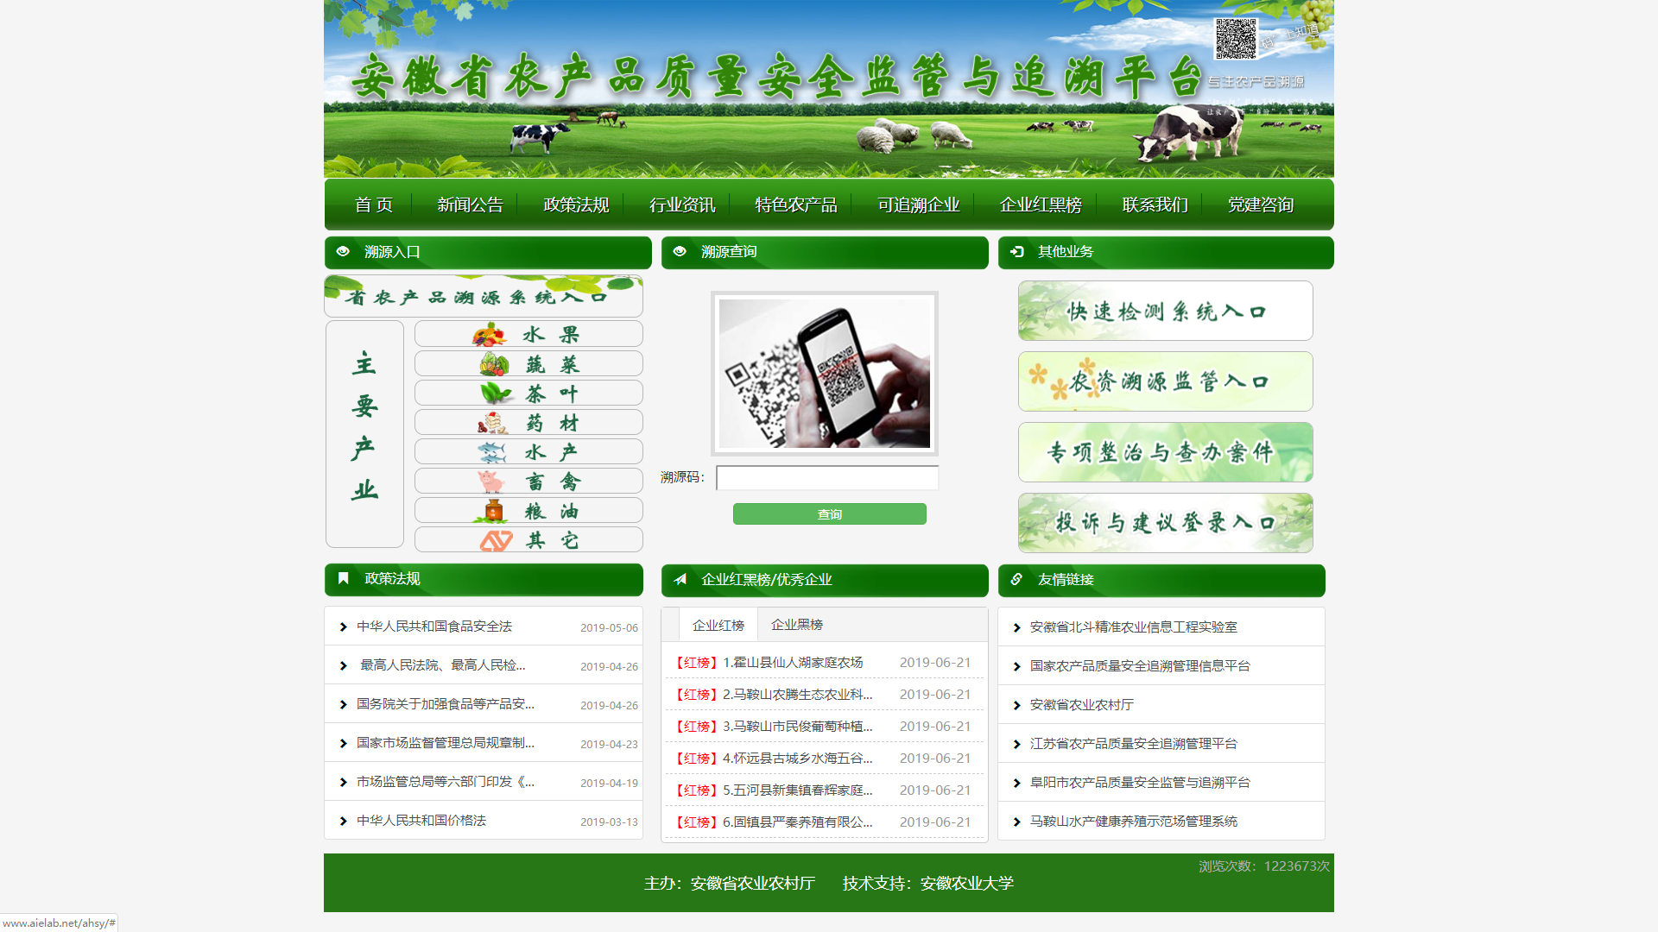Click the paper plane icon beside 企业红黑榜/优秀企业
This screenshot has width=1658, height=932.
point(680,579)
